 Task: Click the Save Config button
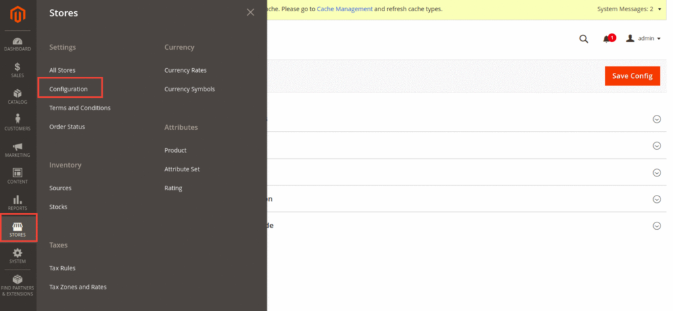(632, 76)
